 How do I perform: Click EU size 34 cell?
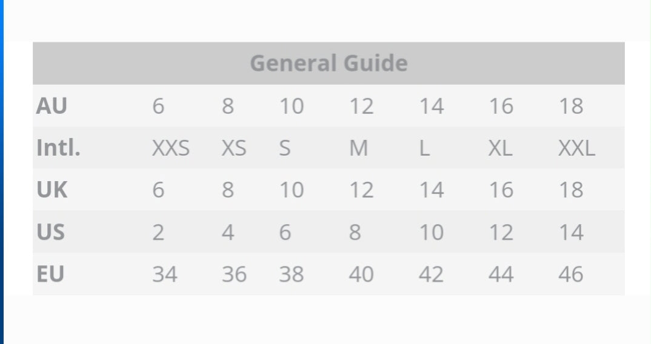[x=164, y=274]
